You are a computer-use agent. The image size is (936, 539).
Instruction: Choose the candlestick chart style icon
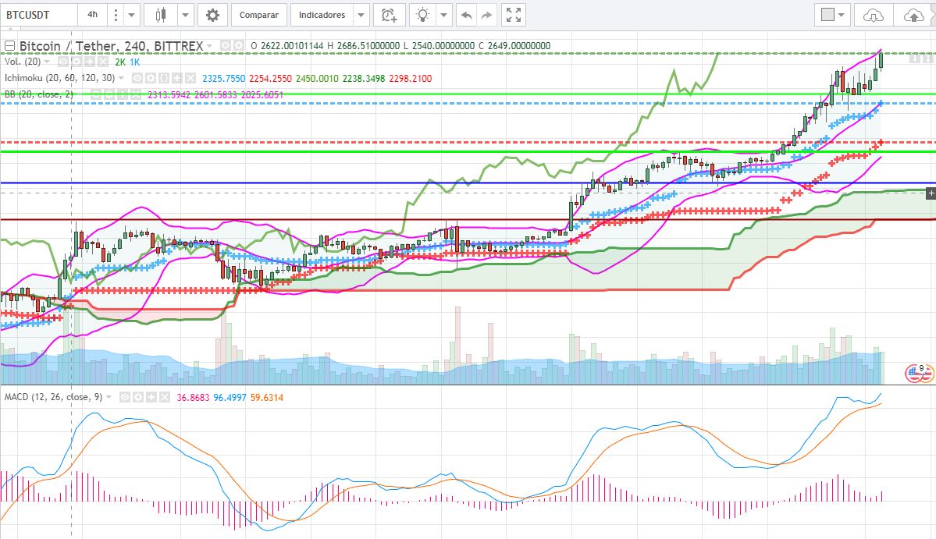tap(160, 15)
